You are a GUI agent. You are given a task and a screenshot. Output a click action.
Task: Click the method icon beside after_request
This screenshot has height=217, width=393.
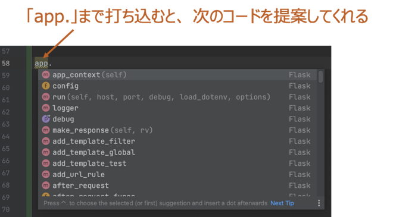[46, 185]
